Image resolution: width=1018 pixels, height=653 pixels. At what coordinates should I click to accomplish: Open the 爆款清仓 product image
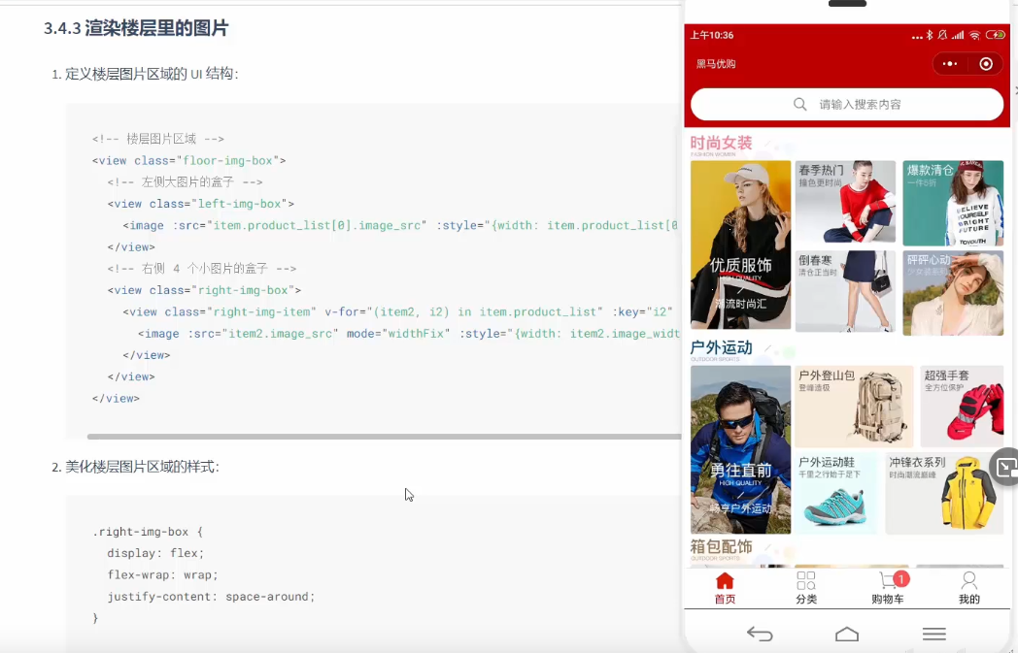coord(953,203)
